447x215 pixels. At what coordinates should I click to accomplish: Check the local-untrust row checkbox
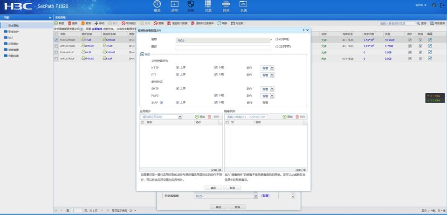tap(56, 52)
